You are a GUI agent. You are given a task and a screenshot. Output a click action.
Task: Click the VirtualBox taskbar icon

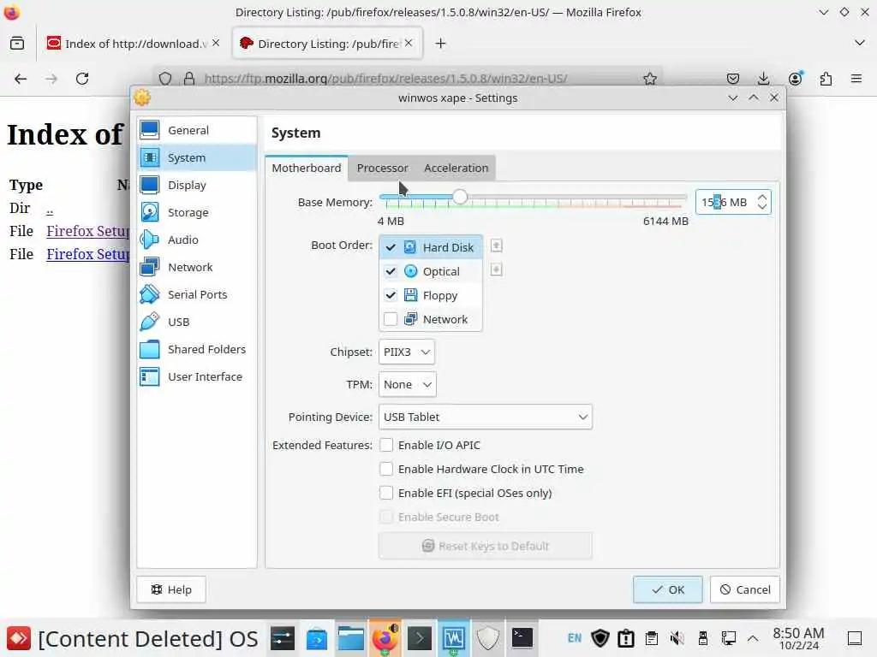click(454, 638)
